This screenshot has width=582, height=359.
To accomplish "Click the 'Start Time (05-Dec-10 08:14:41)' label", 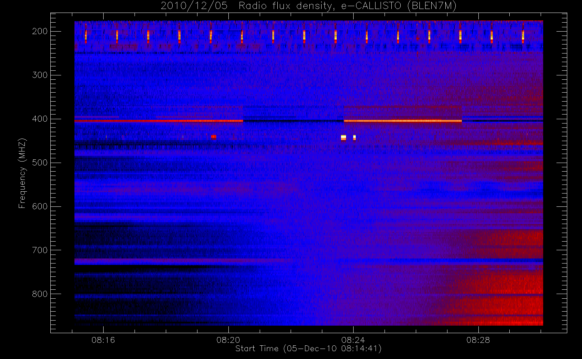I will pos(308,349).
